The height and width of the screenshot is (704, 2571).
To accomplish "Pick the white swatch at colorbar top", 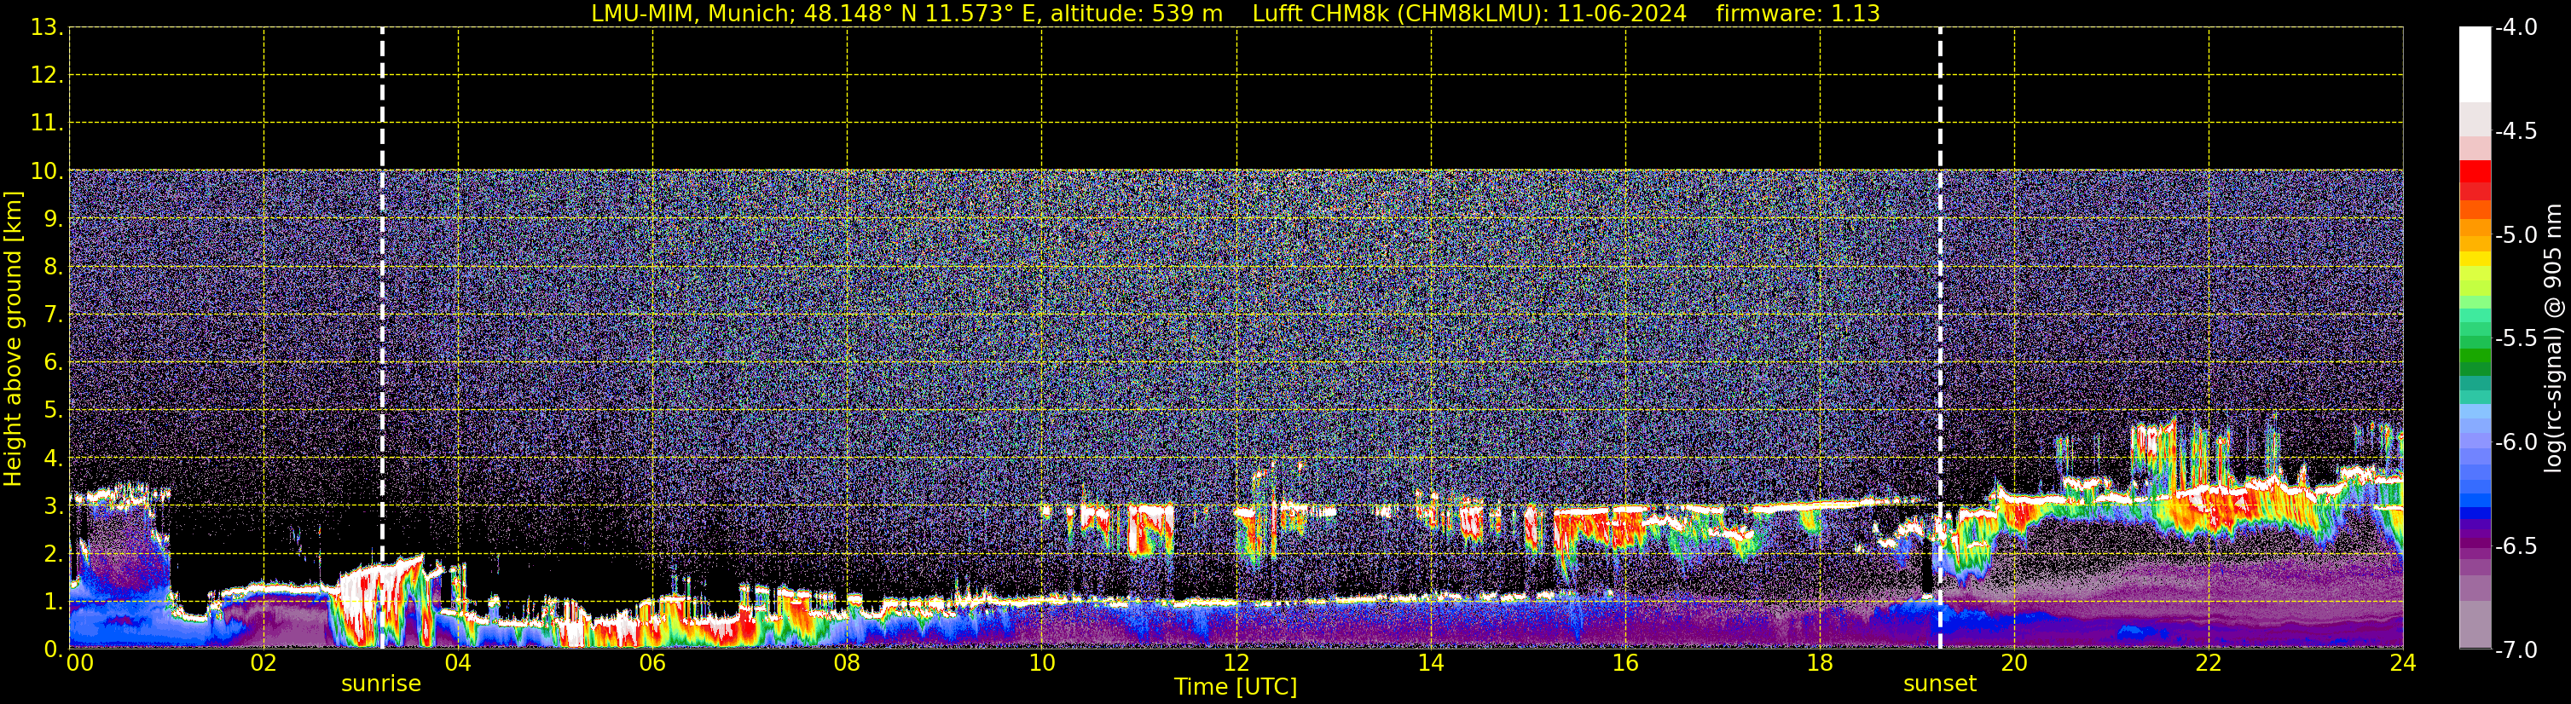I will 2474,65.
